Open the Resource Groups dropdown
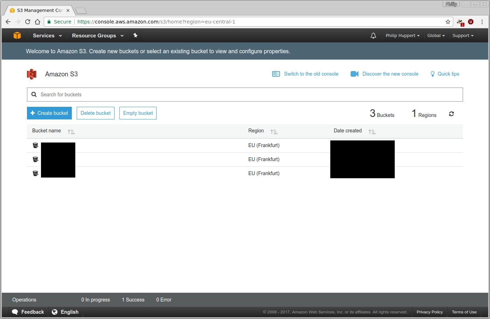This screenshot has width=490, height=319. [x=98, y=36]
